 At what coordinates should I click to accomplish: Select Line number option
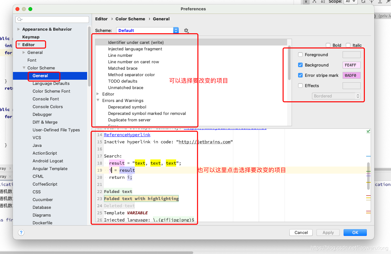click(x=120, y=55)
